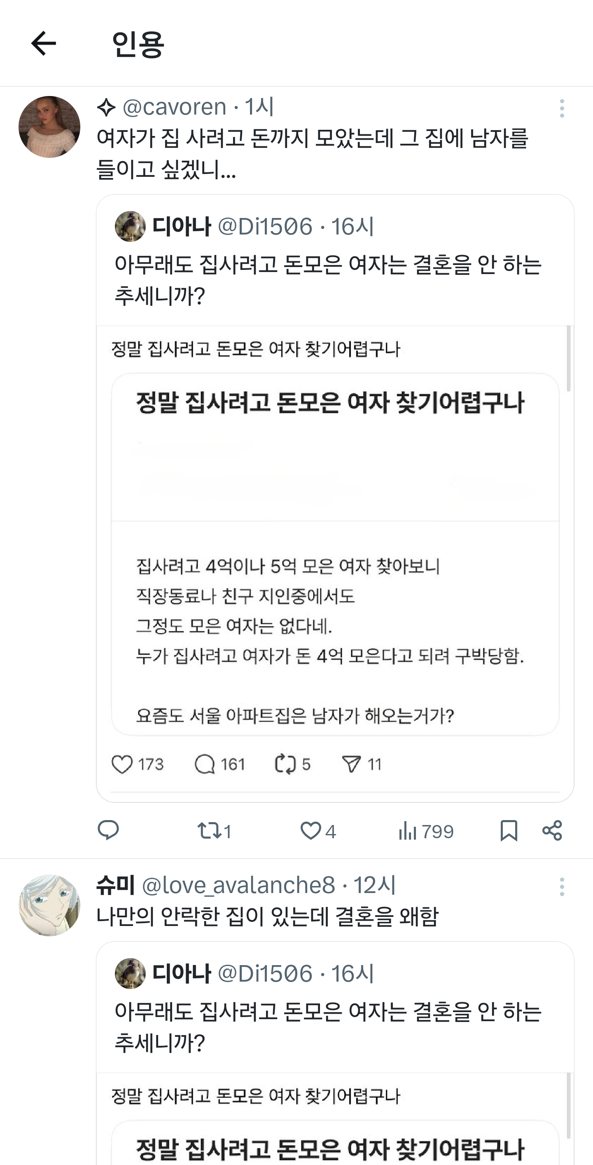Tap comment bubble with 161 in embedded screenshot
The image size is (593, 1165).
[204, 764]
